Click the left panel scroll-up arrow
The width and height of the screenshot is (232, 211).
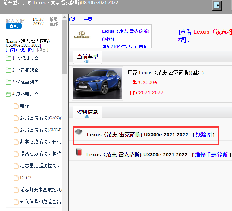pyautogui.click(x=64, y=17)
